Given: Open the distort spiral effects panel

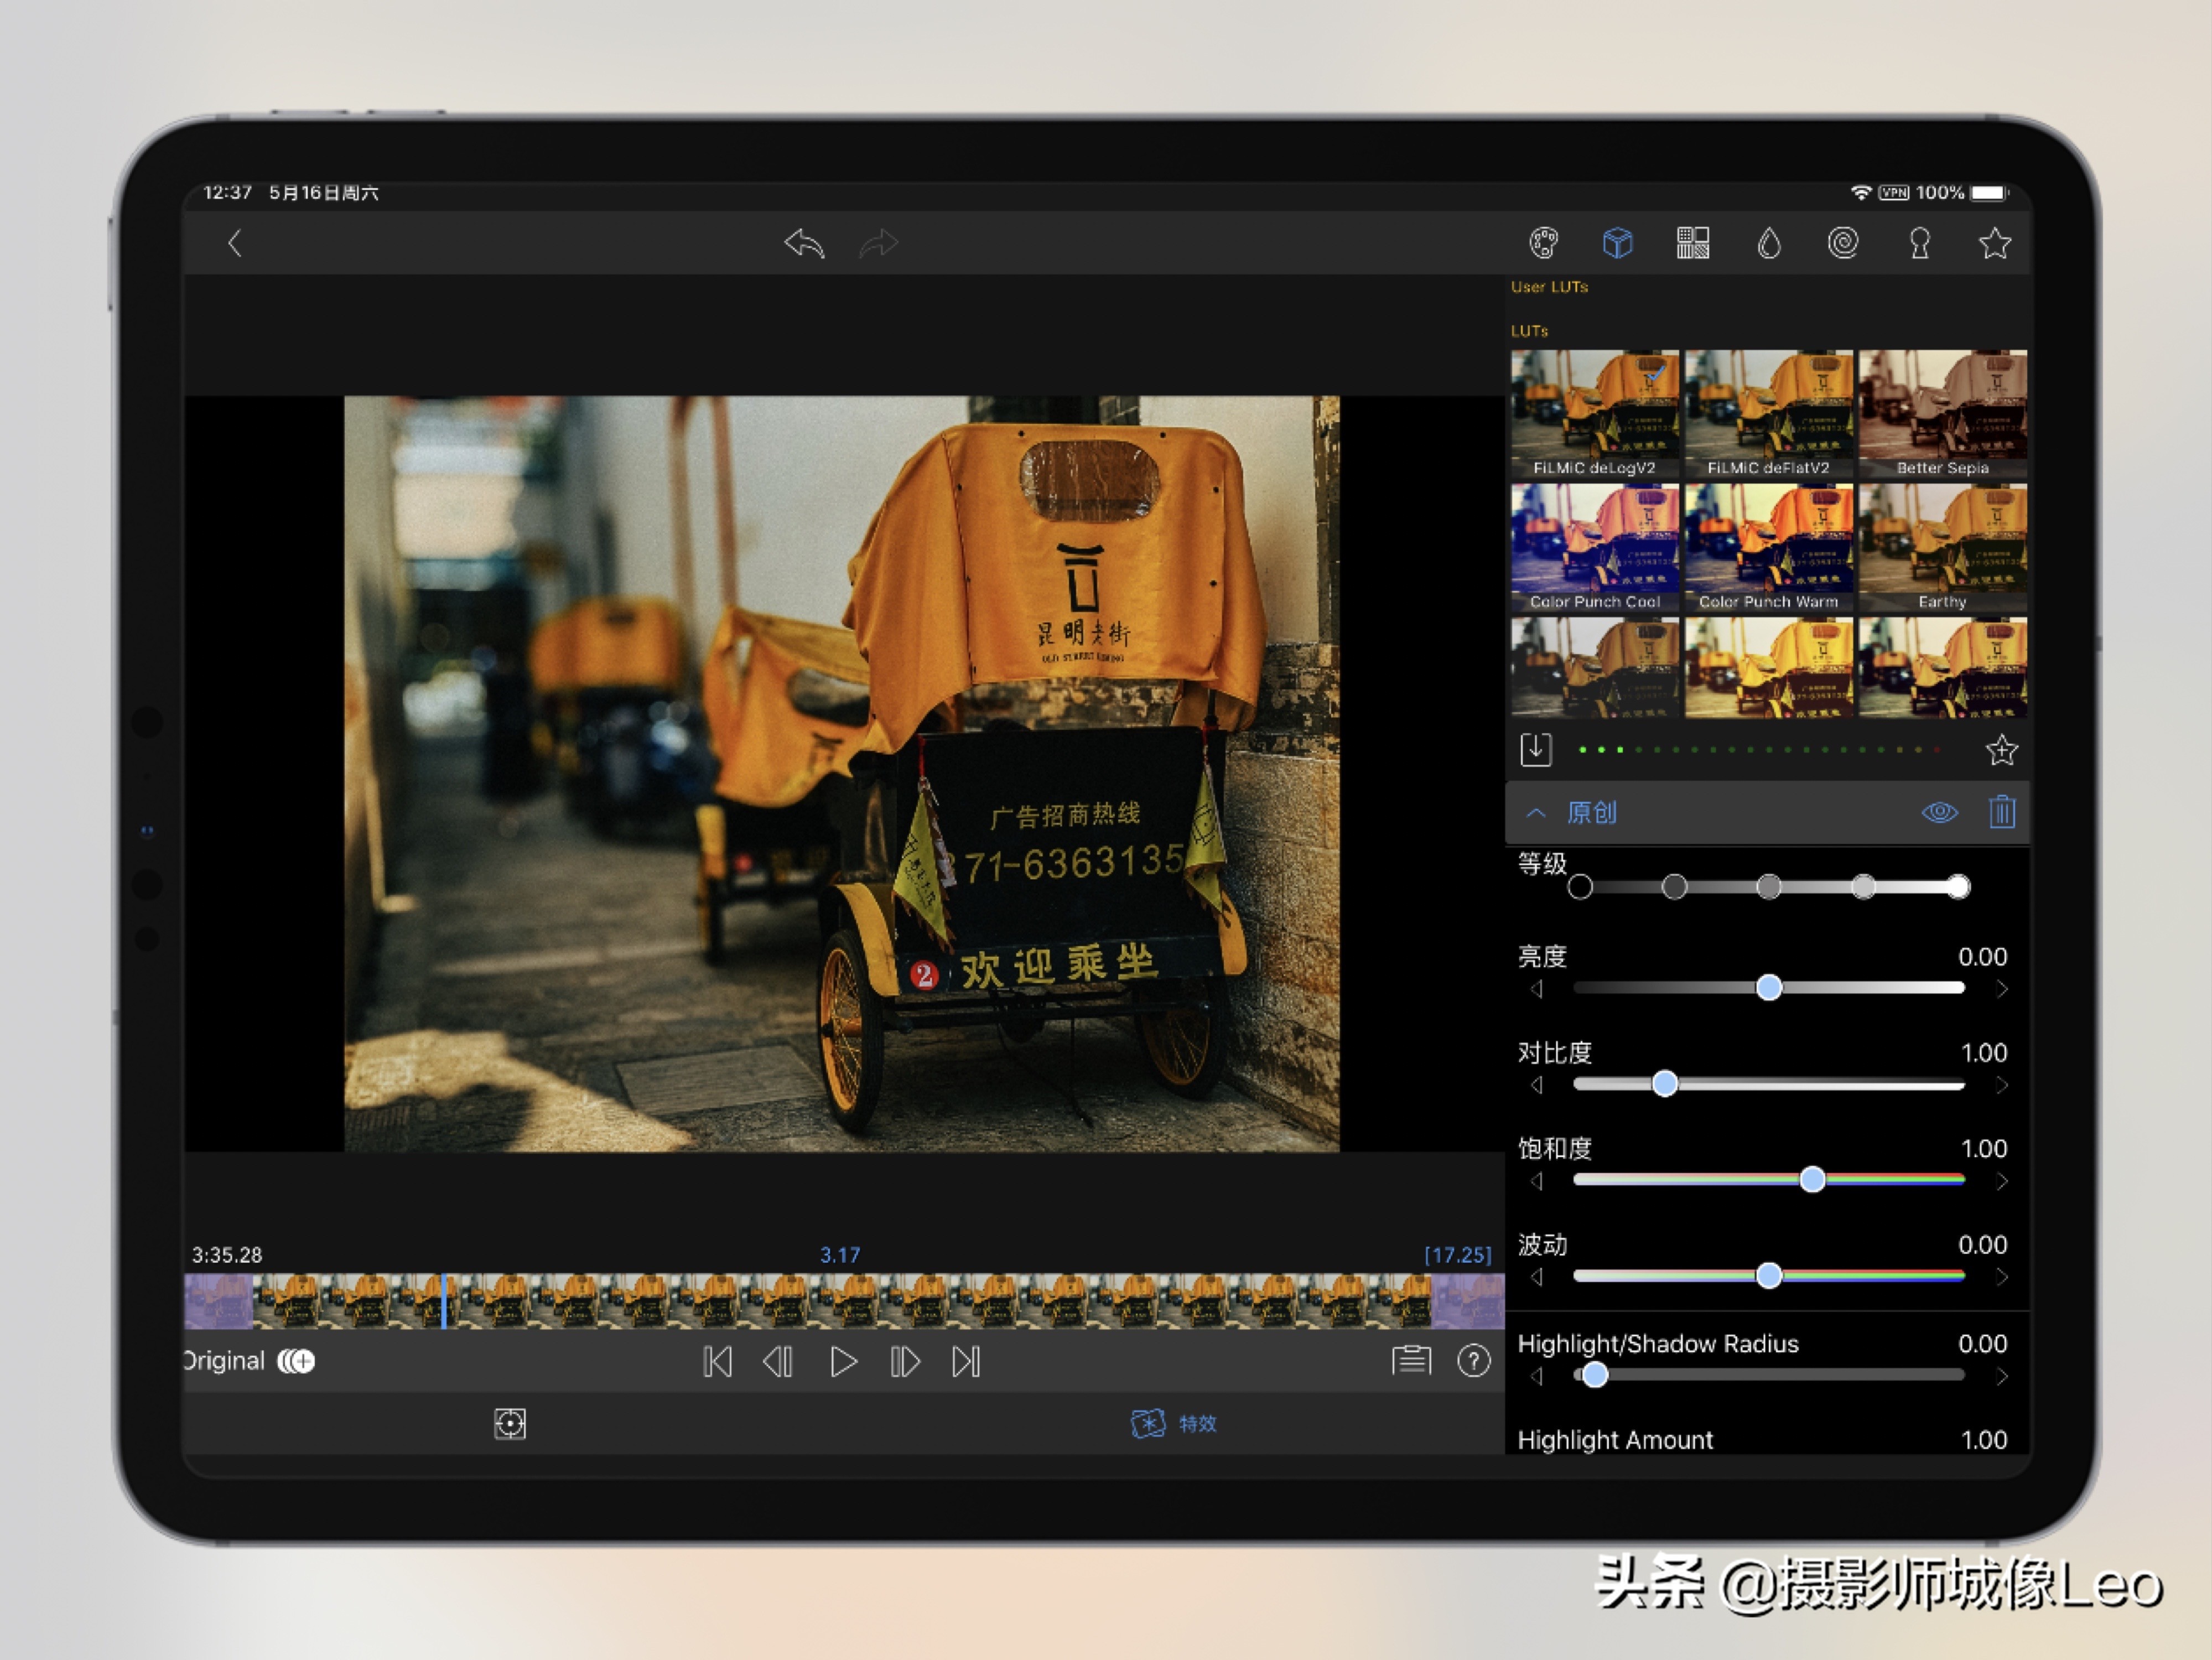Looking at the screenshot, I should tap(1844, 243).
